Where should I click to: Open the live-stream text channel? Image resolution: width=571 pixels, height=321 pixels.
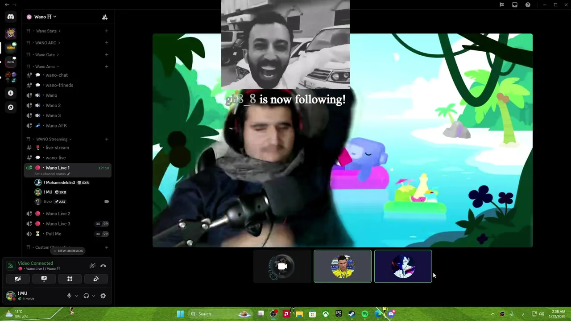(x=67, y=148)
